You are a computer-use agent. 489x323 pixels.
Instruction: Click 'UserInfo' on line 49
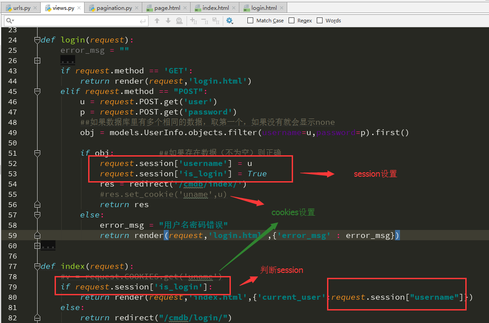[163, 132]
